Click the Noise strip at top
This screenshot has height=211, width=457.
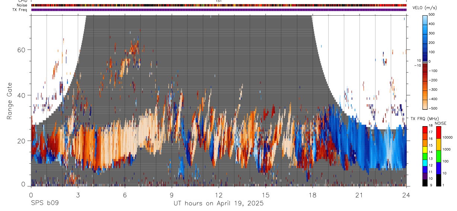click(219, 6)
